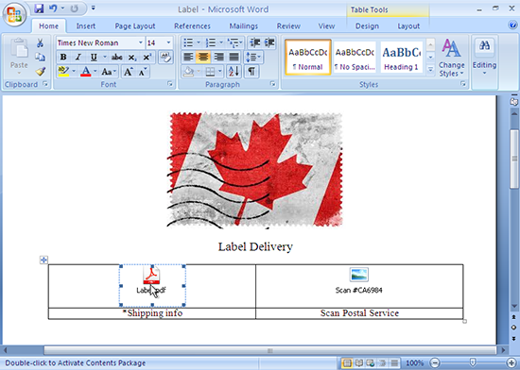Screen dimensions: 520x370
Task: Open font size dropdown
Action: tap(168, 42)
